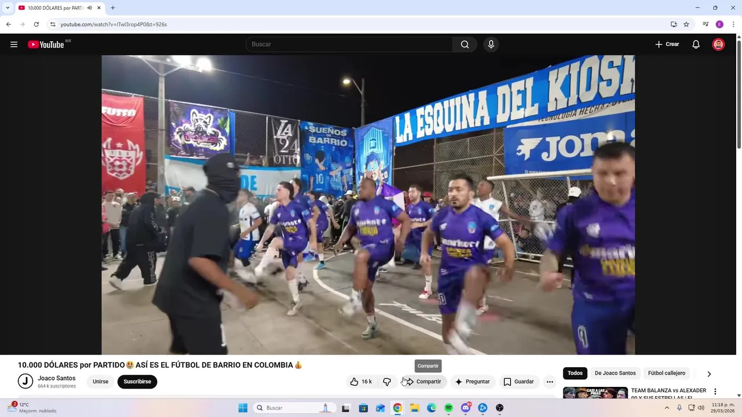
Task: Open a new browser tab
Action: (x=112, y=8)
